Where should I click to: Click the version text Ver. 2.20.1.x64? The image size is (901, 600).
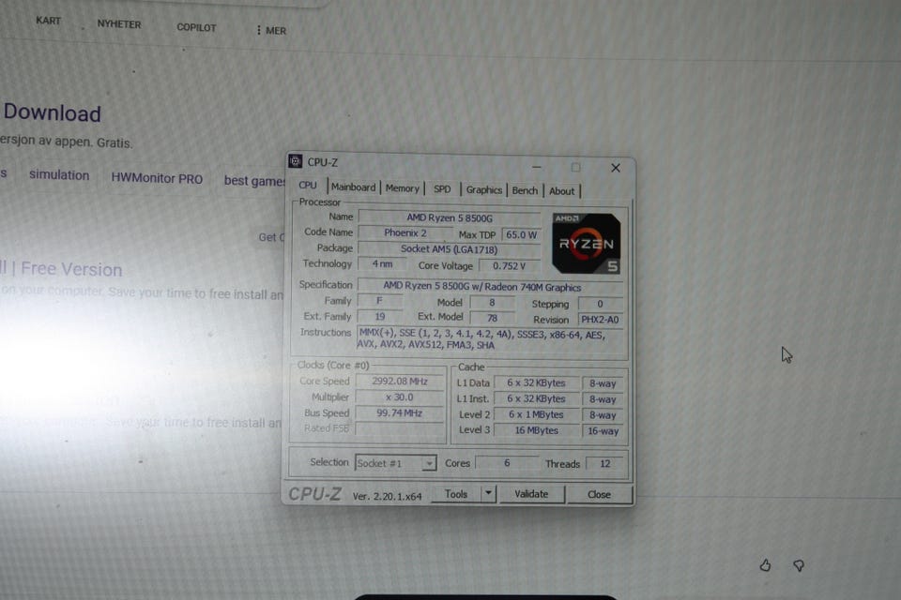click(x=388, y=496)
